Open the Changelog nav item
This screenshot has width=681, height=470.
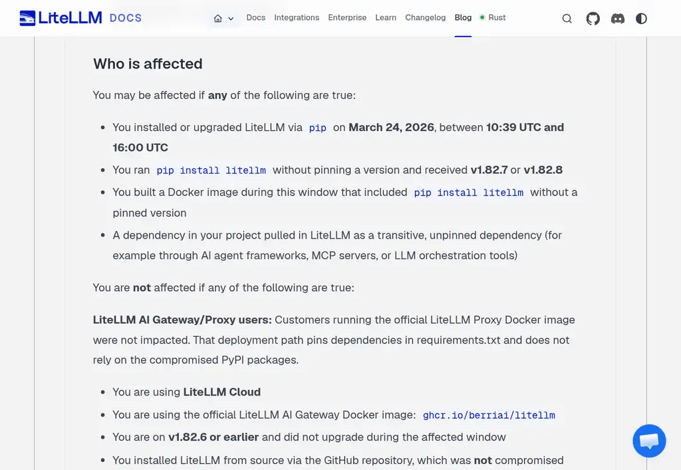[x=425, y=17]
